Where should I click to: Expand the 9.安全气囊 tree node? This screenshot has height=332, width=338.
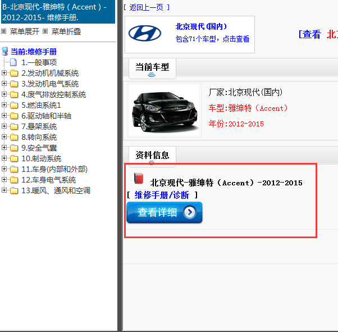(4, 147)
